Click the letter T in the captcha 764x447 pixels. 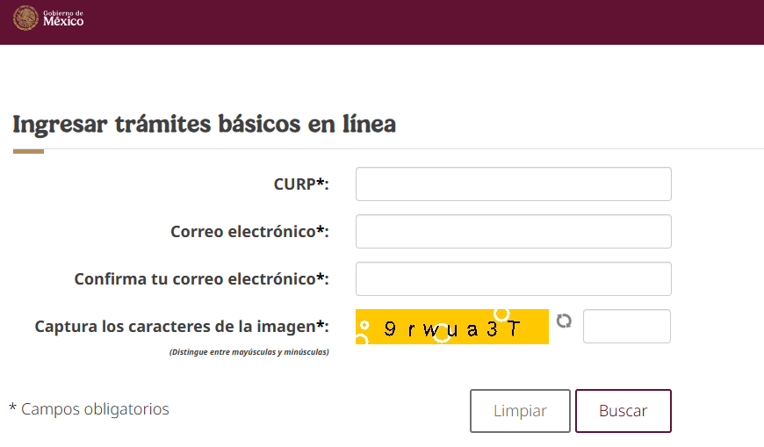pyautogui.click(x=515, y=330)
